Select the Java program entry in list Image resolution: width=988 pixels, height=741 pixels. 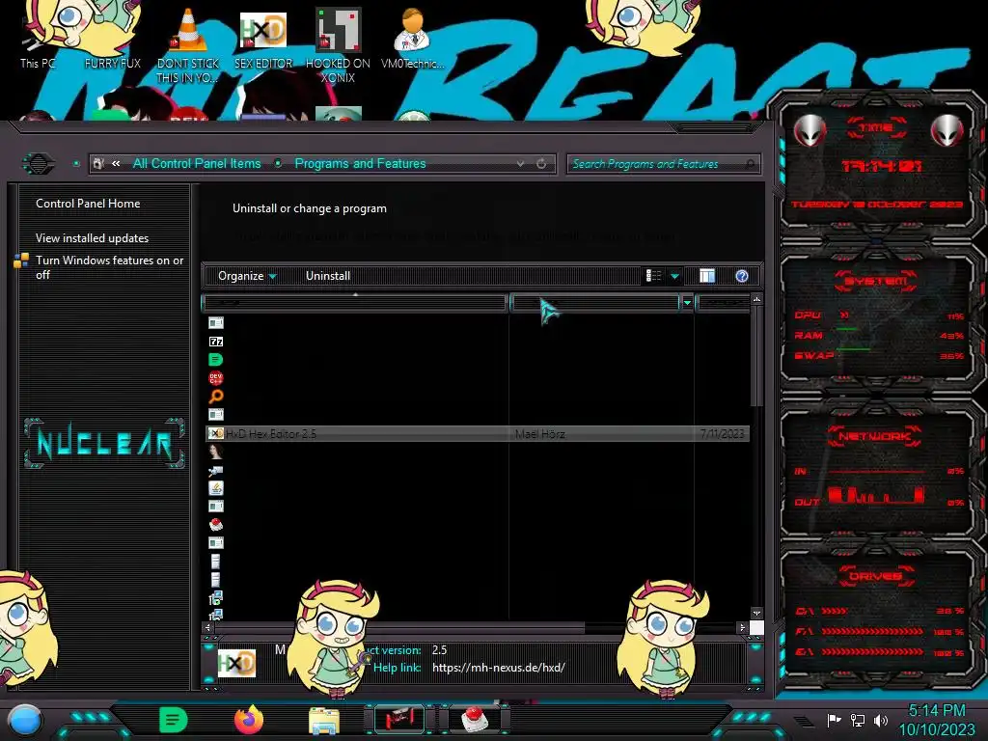(215, 488)
